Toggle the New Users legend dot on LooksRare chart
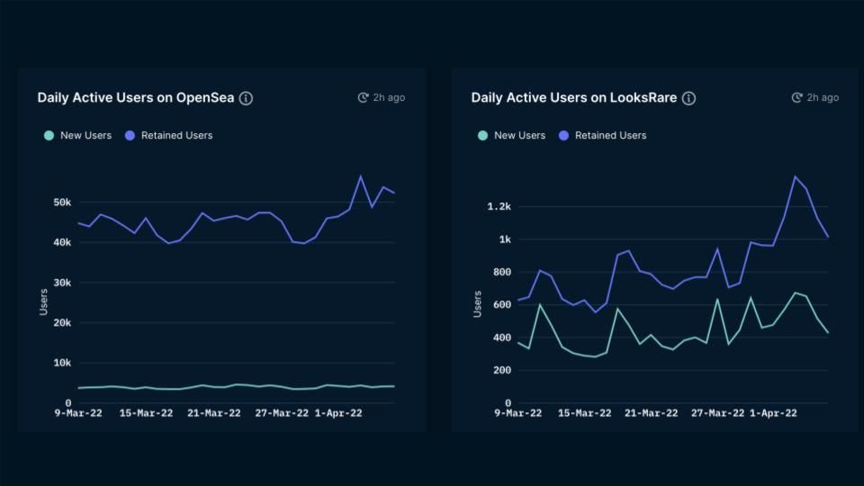The image size is (864, 486). [482, 136]
